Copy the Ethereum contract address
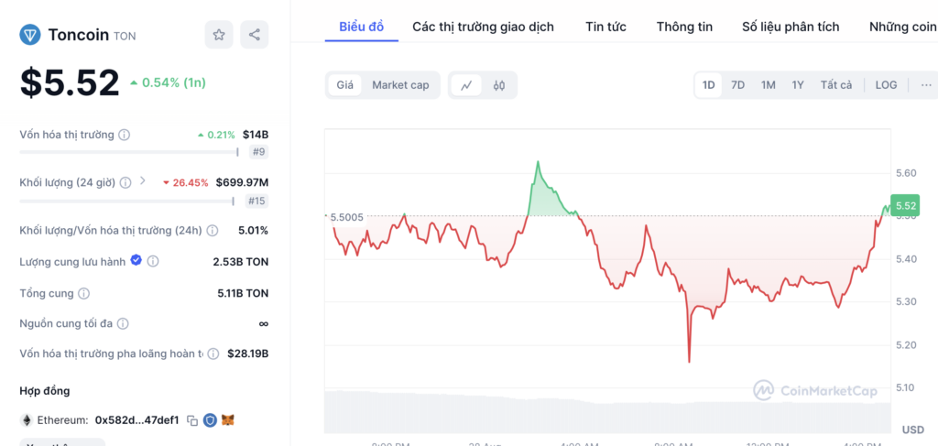This screenshot has width=938, height=446. point(192,420)
